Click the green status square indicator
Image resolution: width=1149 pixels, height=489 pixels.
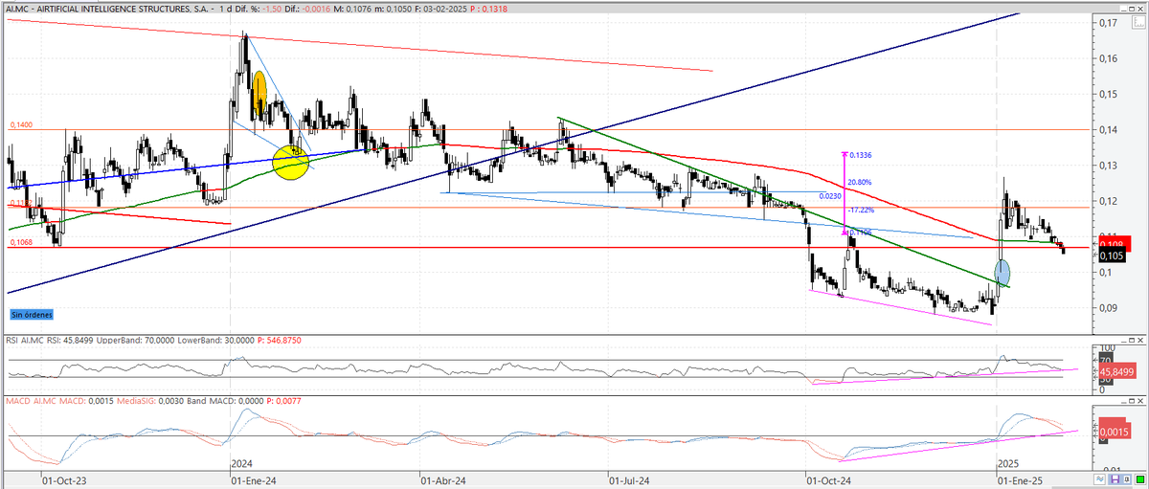click(x=1139, y=478)
